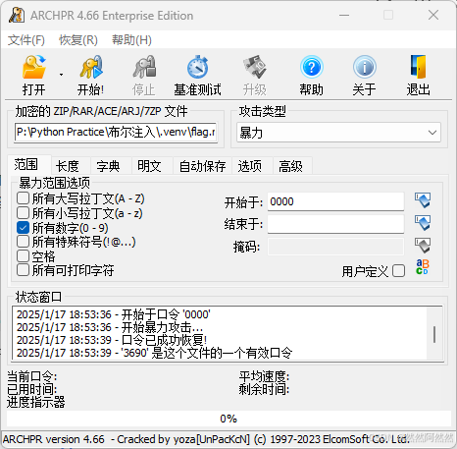Click the 打开 (Open) folder icon
The image size is (457, 449).
33,68
